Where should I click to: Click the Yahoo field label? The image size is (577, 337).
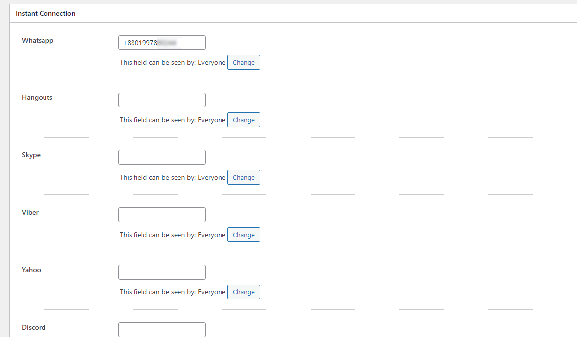(31, 270)
